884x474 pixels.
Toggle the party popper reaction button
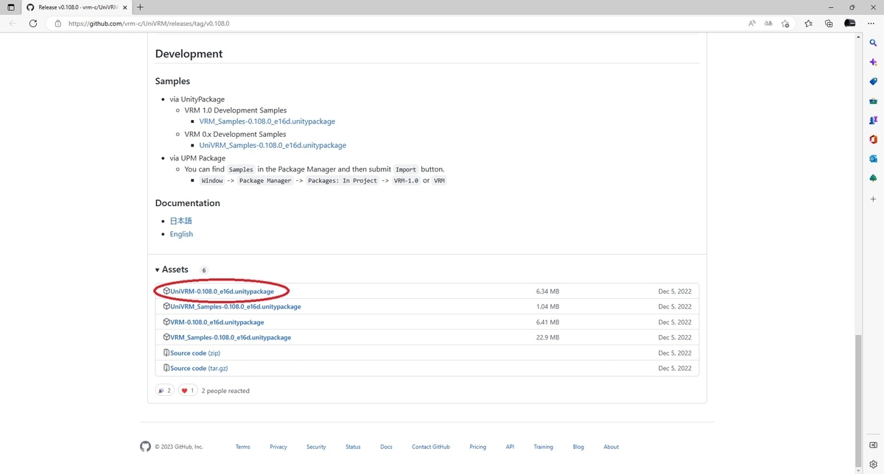165,391
